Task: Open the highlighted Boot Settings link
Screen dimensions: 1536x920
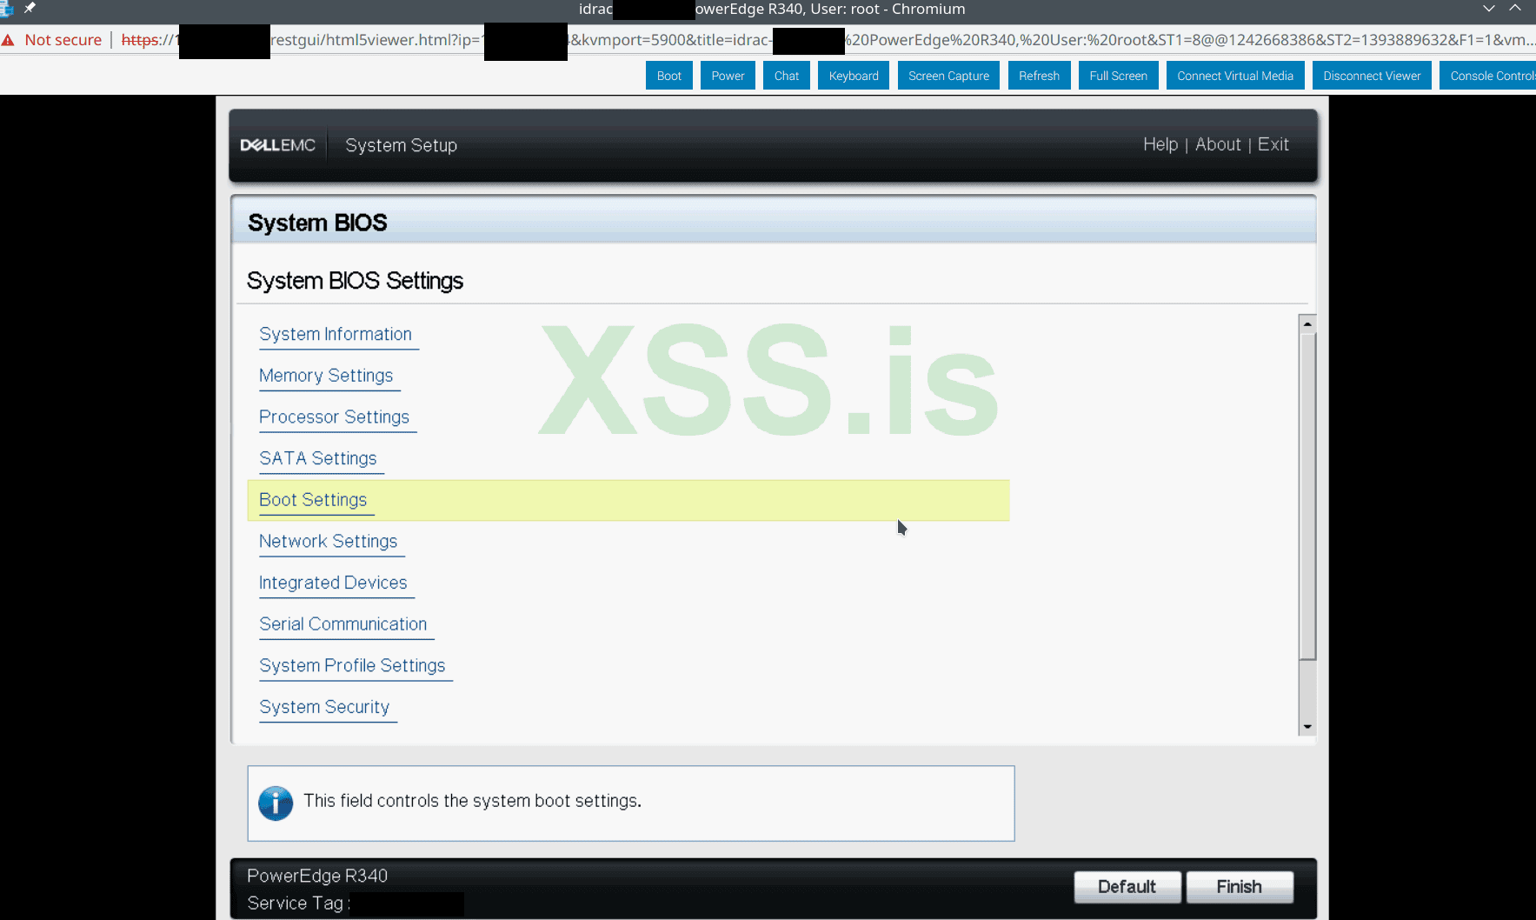Action: pos(313,500)
